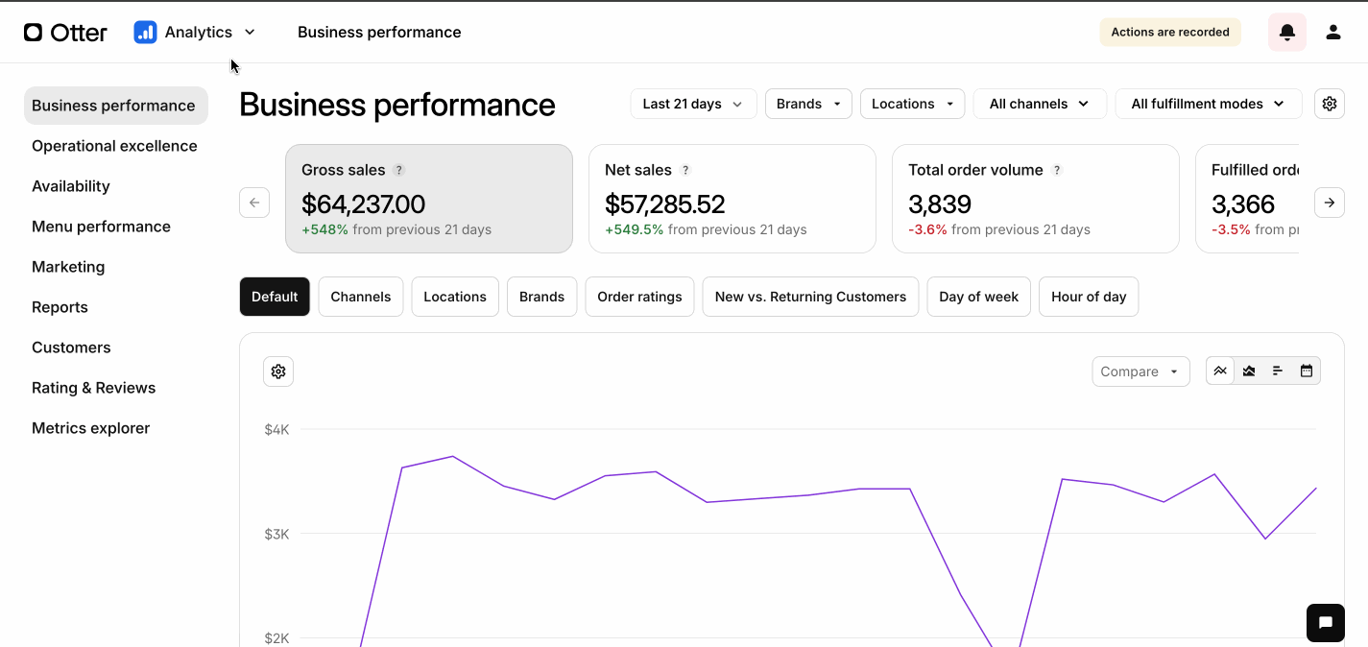
Task: Click the Gross sales help question mark
Action: click(399, 170)
